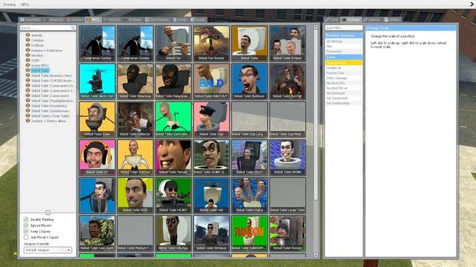
Task: Enable Join Player's Squad checkbox
Action: [26, 237]
